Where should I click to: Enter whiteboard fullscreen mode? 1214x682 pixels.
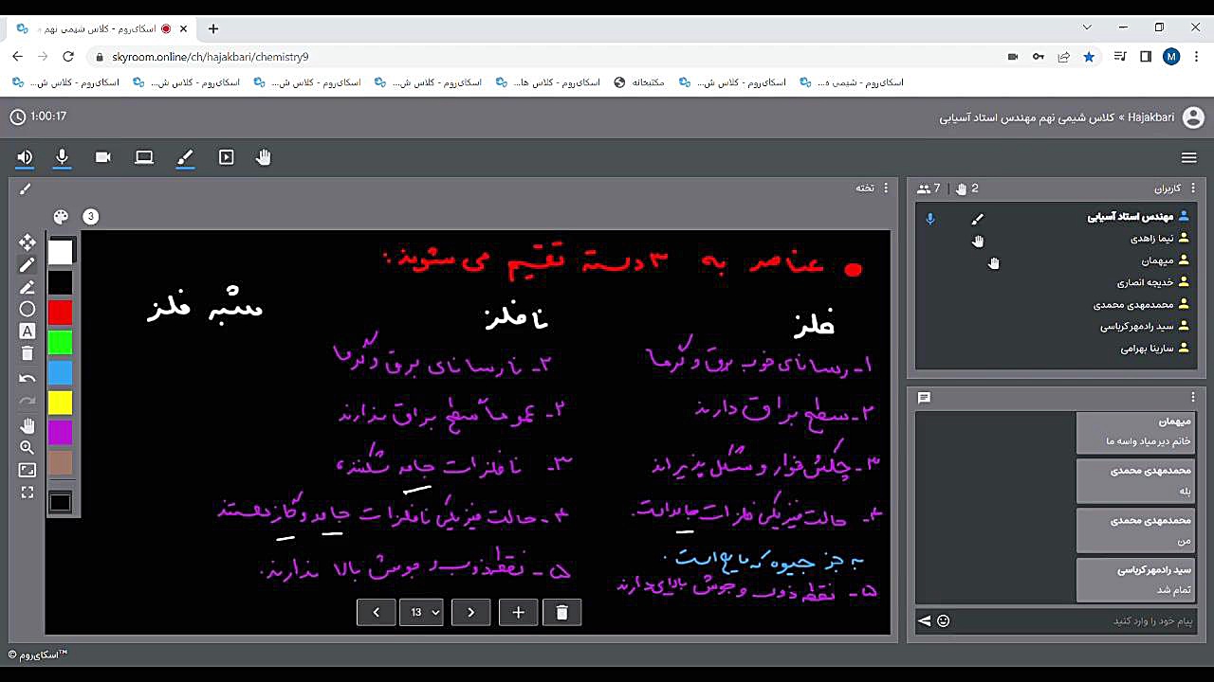(x=28, y=493)
